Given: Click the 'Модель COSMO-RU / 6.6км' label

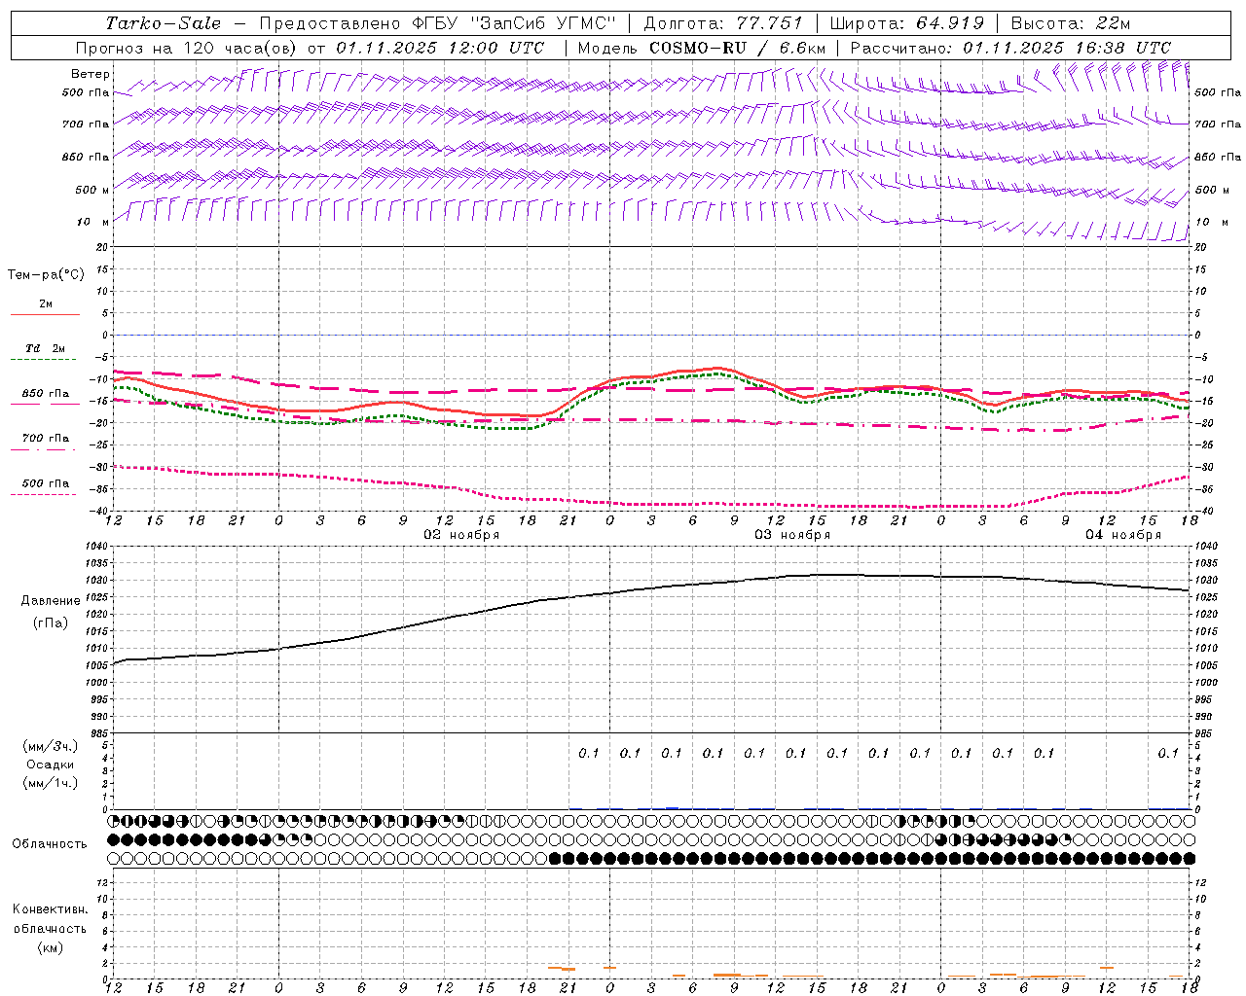Looking at the screenshot, I should click(x=701, y=48).
